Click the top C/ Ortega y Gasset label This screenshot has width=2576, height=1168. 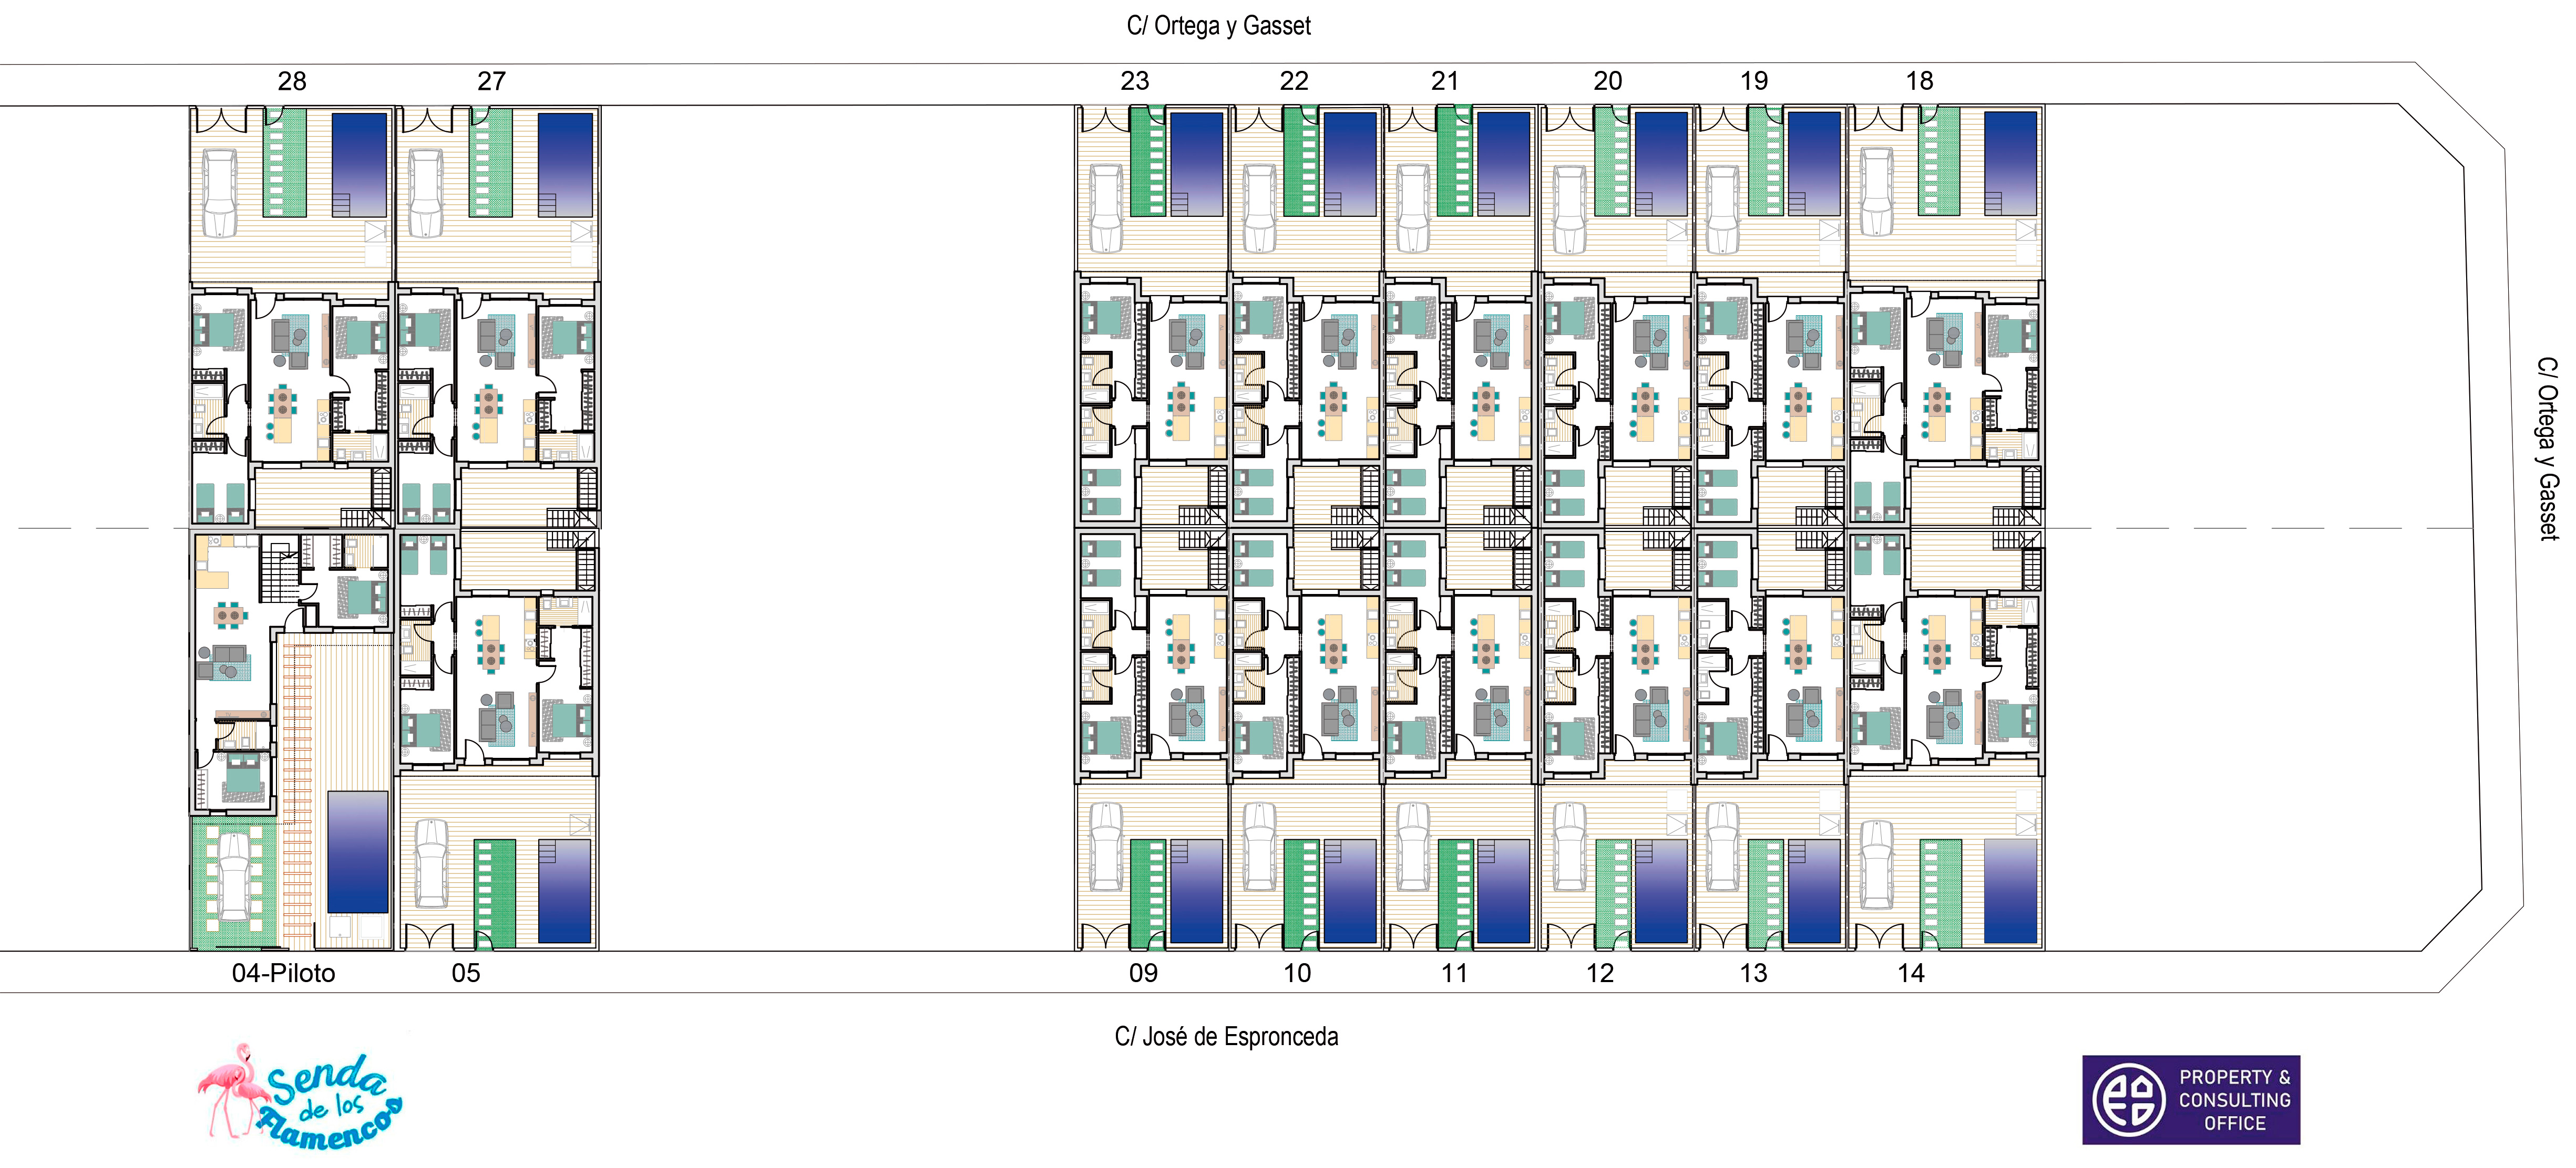[1218, 26]
